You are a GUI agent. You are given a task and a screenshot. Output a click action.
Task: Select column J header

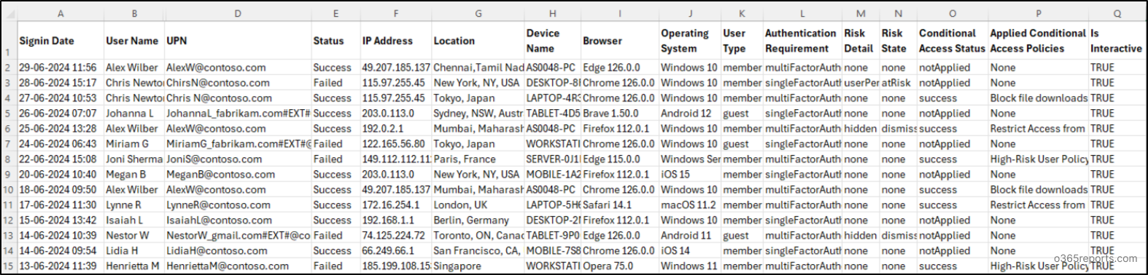click(x=690, y=13)
